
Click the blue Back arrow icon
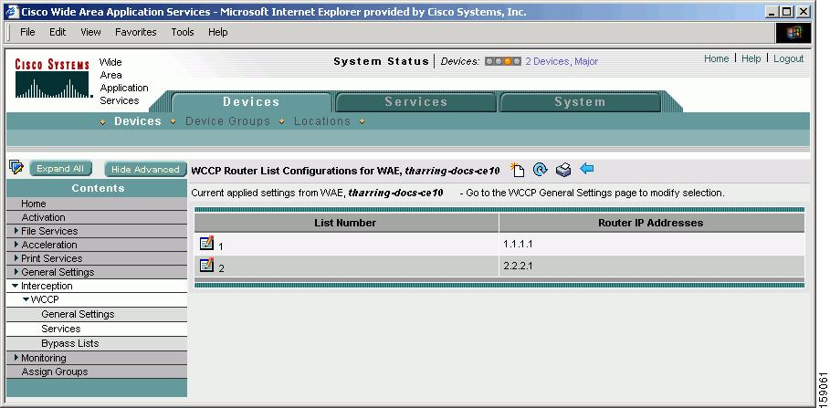tap(586, 169)
